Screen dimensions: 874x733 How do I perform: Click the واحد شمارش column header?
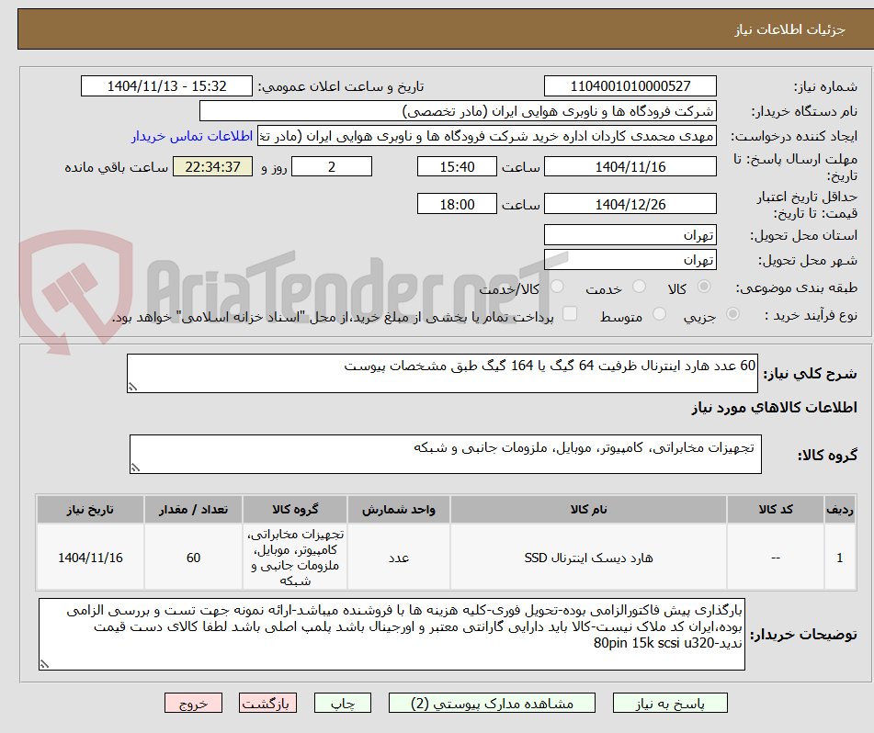coord(399,509)
